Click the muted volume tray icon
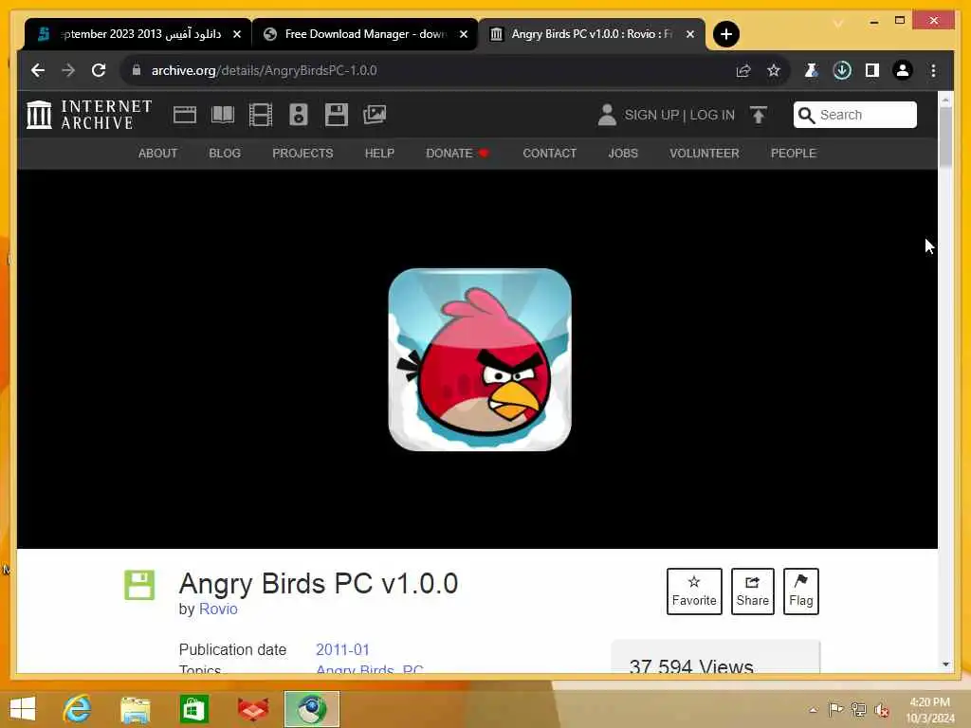The width and height of the screenshot is (971, 728). tap(881, 710)
